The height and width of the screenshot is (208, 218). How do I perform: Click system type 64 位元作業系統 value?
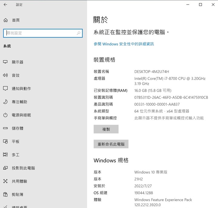[162, 111]
